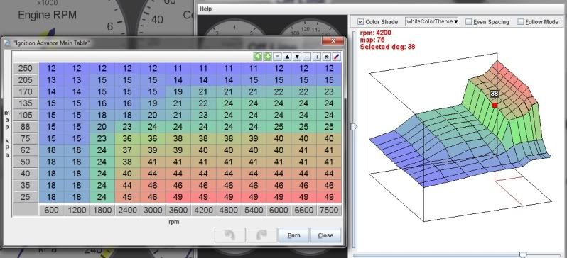Viewport: 567px width, 258px height.
Task: Click the black down triangle decrement icon
Action: [x=297, y=57]
